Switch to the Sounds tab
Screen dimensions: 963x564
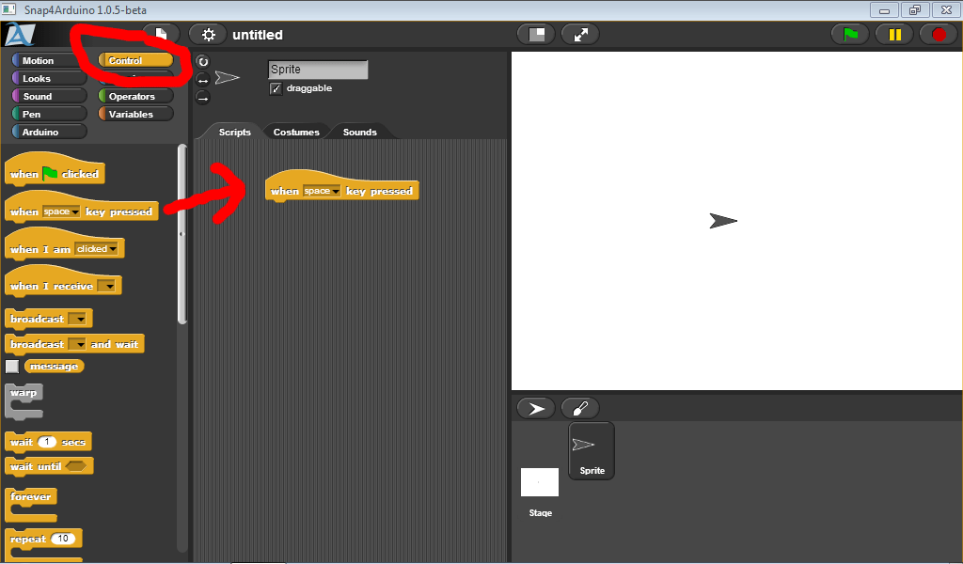(x=360, y=132)
